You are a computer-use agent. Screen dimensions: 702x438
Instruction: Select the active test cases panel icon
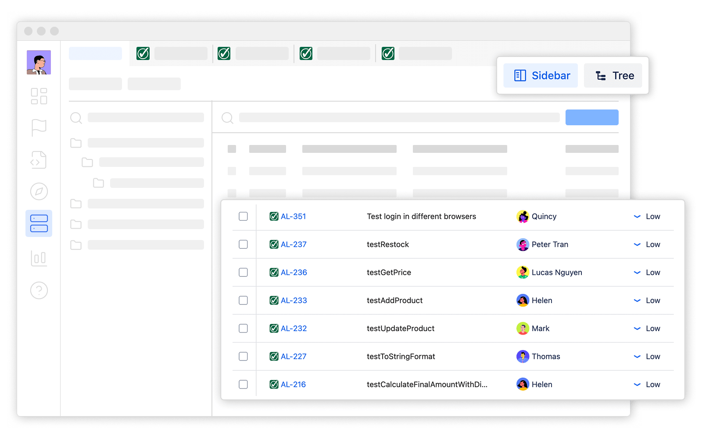click(39, 223)
